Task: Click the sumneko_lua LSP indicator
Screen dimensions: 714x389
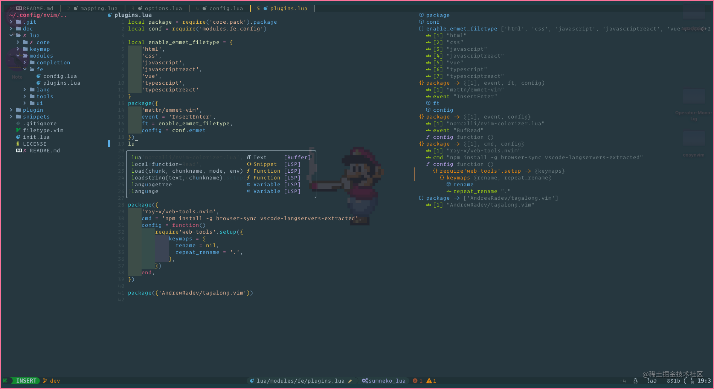Action: tap(384, 381)
